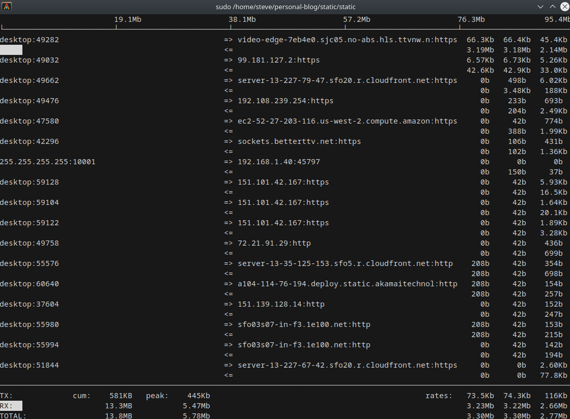Viewport: 570px width, 419px height.
Task: Click the 42.6Kb receive rate value
Action: click(480, 71)
